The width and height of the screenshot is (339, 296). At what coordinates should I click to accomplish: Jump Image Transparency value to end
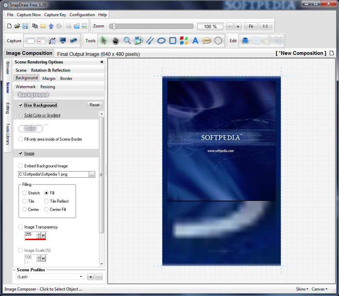click(x=44, y=235)
